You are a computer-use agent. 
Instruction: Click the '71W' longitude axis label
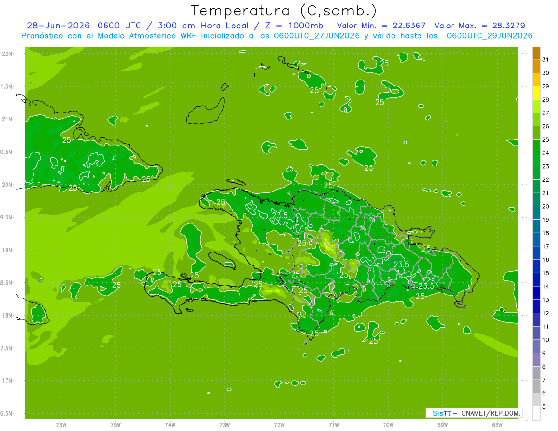pos(333,425)
